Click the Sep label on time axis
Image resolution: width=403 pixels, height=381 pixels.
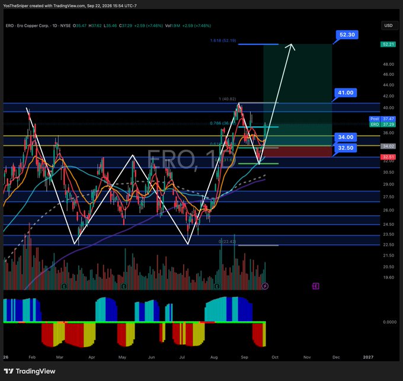click(x=244, y=357)
